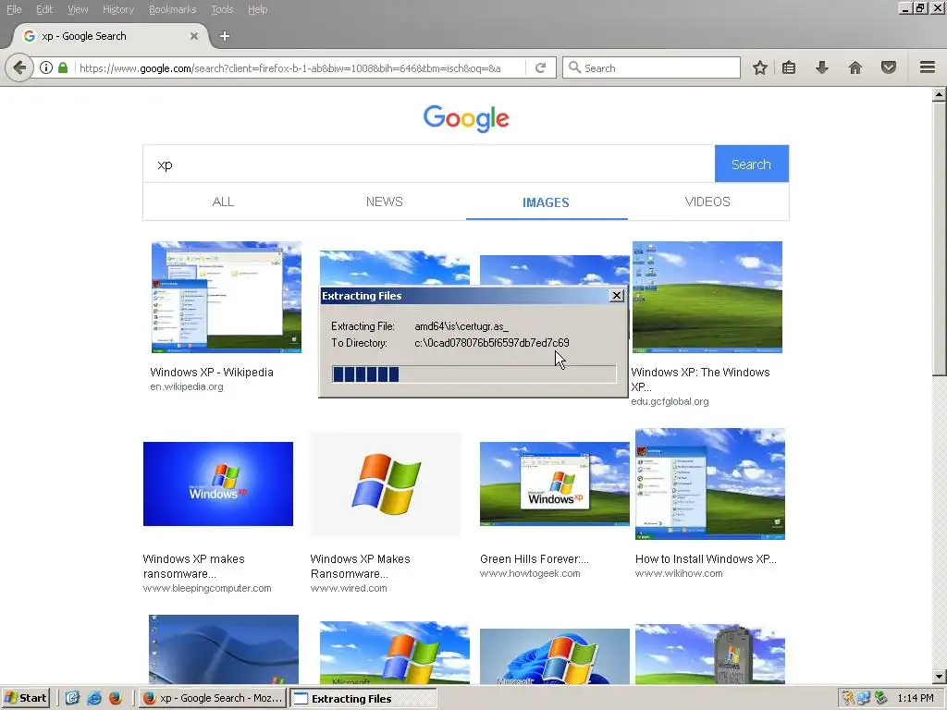Click the extracting file name amd64\is\certugr.as_

click(461, 326)
